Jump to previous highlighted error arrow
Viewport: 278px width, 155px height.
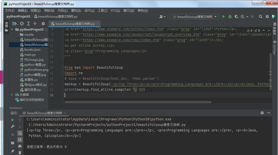264,30
